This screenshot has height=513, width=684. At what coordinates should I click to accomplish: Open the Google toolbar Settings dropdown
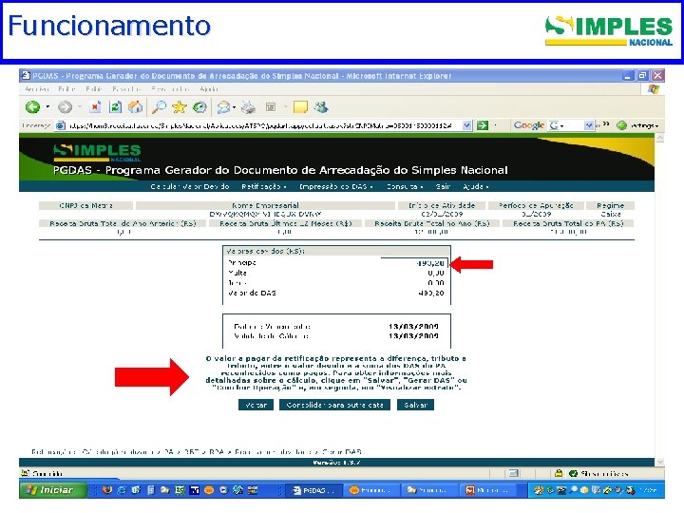pos(638,125)
